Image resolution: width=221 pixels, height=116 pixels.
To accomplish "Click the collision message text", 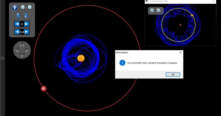I will point(152,63).
